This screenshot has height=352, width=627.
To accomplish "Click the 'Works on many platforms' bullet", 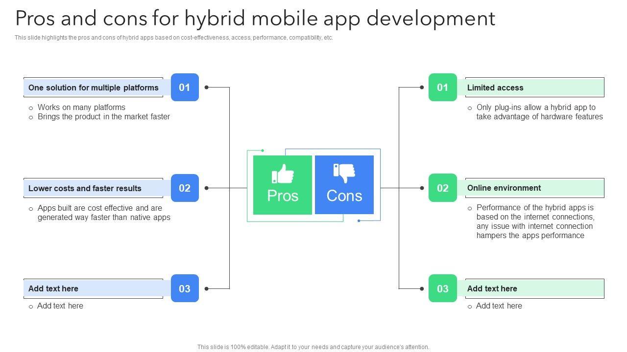I will [81, 107].
